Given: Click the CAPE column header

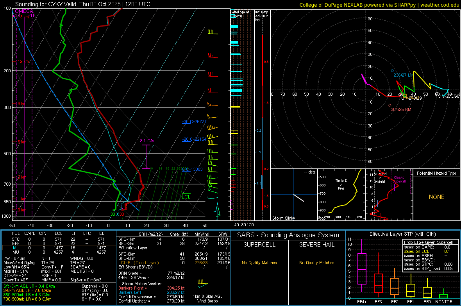Looking at the screenshot, I should pyautogui.click(x=30, y=233).
